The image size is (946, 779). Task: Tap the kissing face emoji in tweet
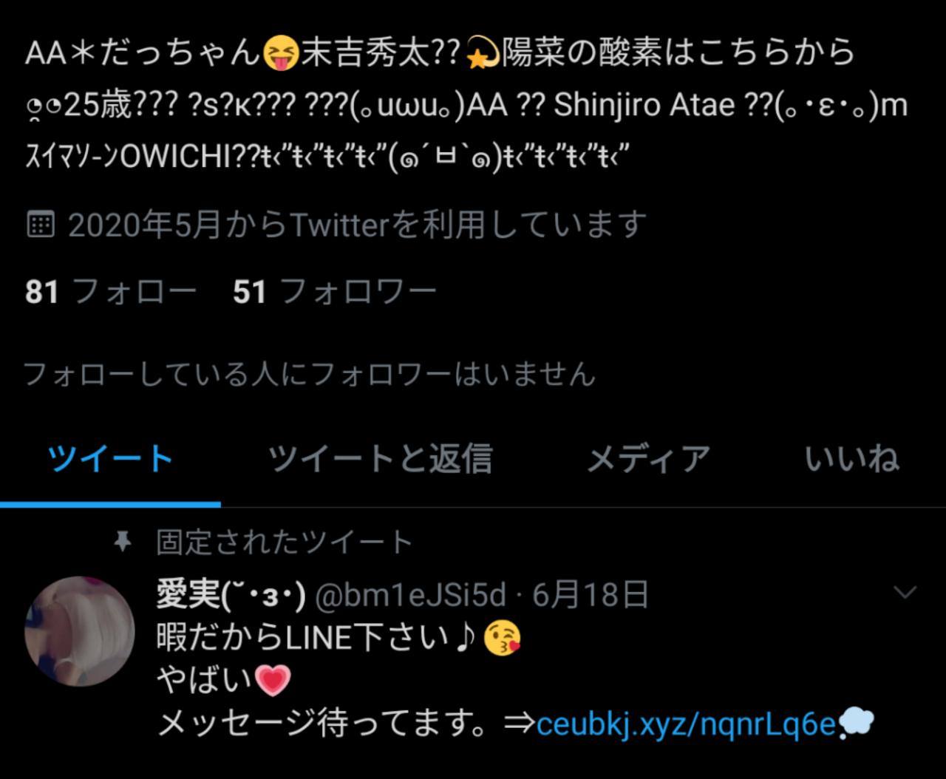[502, 638]
